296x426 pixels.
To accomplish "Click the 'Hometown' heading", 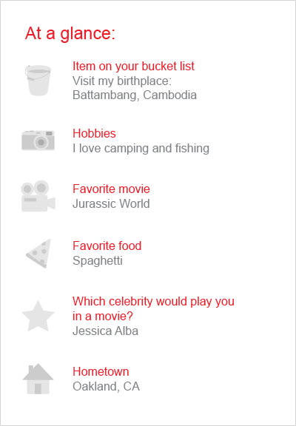I will click(x=101, y=371).
